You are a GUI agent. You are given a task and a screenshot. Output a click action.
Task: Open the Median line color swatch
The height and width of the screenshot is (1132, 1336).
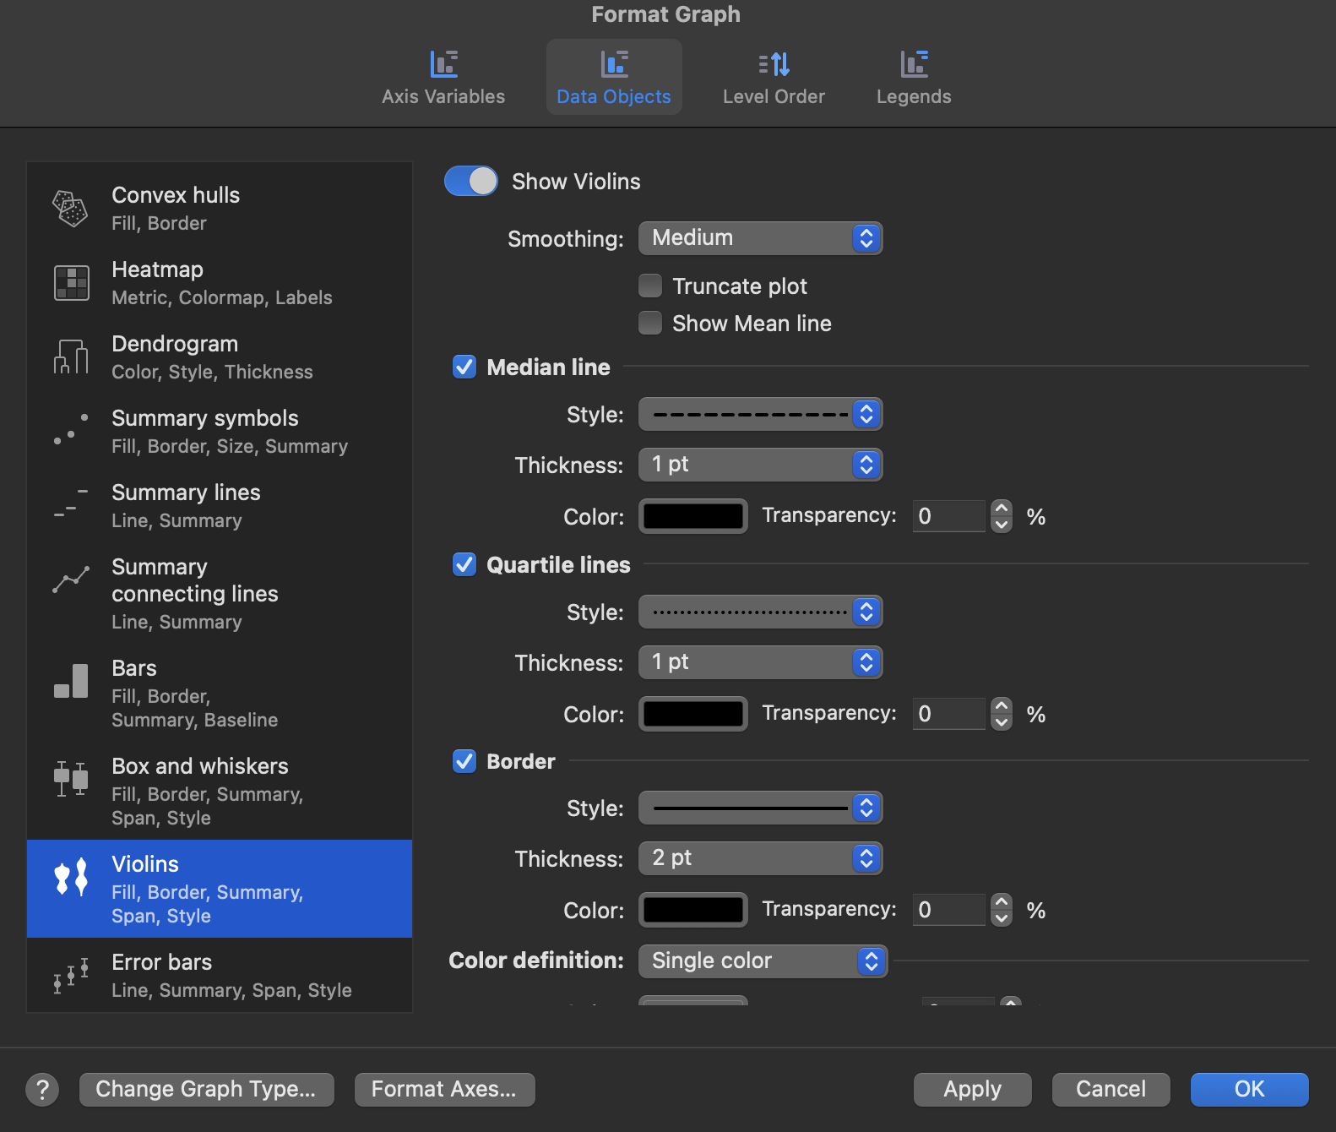[x=693, y=516]
